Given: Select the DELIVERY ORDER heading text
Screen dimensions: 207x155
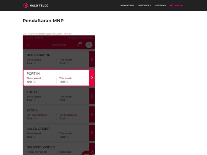Looking at the screenshot, I should 41,147.
